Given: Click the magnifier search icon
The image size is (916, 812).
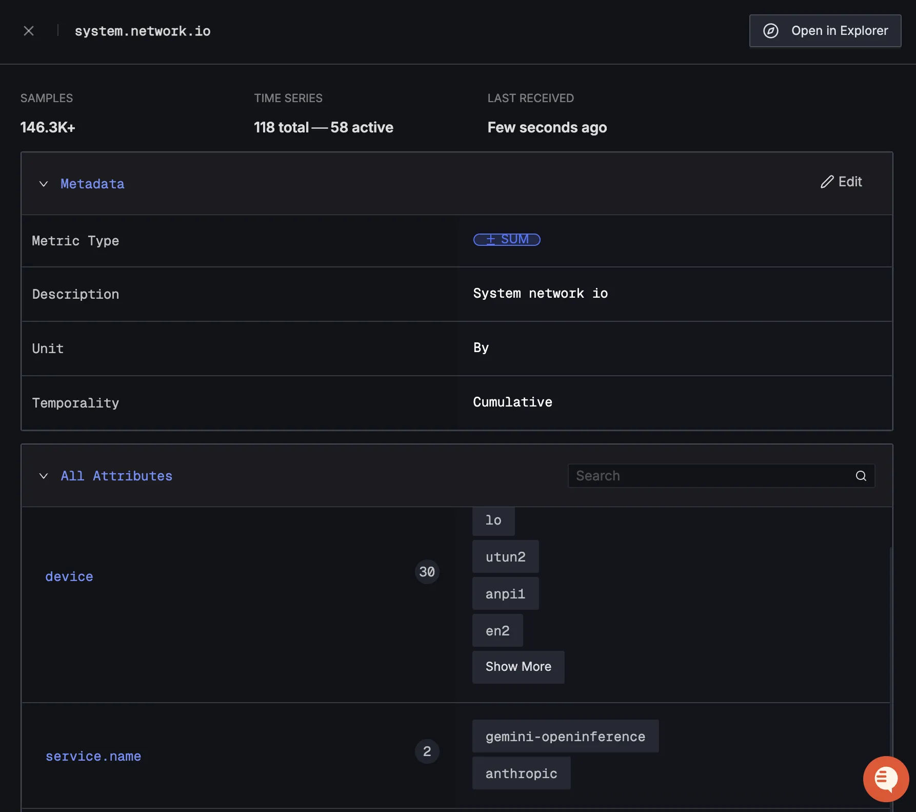Looking at the screenshot, I should coord(861,476).
